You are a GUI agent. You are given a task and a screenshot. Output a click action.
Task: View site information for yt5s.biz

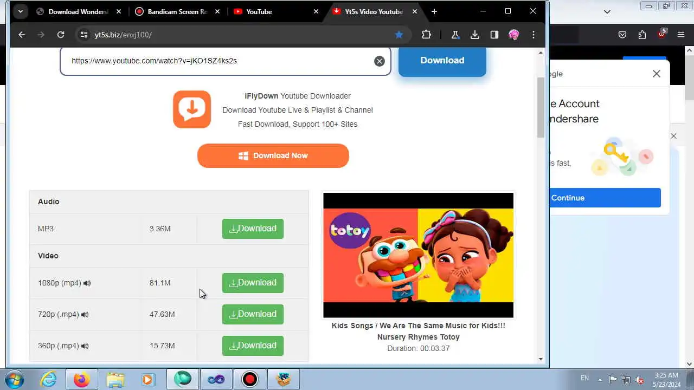[83, 35]
